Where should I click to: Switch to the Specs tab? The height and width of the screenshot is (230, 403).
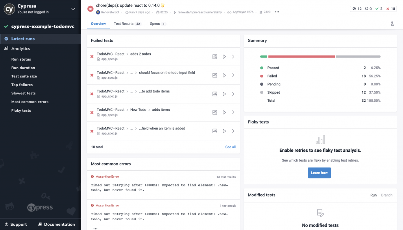click(x=158, y=24)
